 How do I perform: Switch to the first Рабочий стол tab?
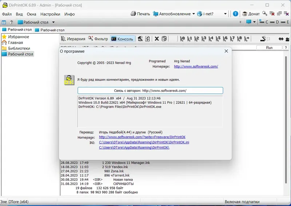pos(17,30)
